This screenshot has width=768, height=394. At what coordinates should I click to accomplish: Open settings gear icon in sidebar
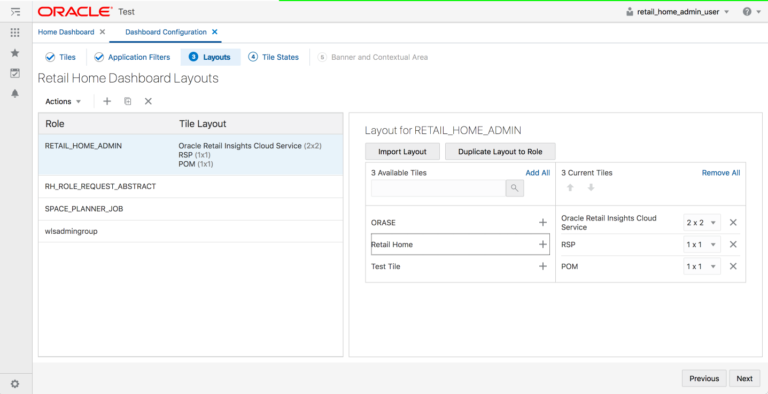[x=15, y=384]
